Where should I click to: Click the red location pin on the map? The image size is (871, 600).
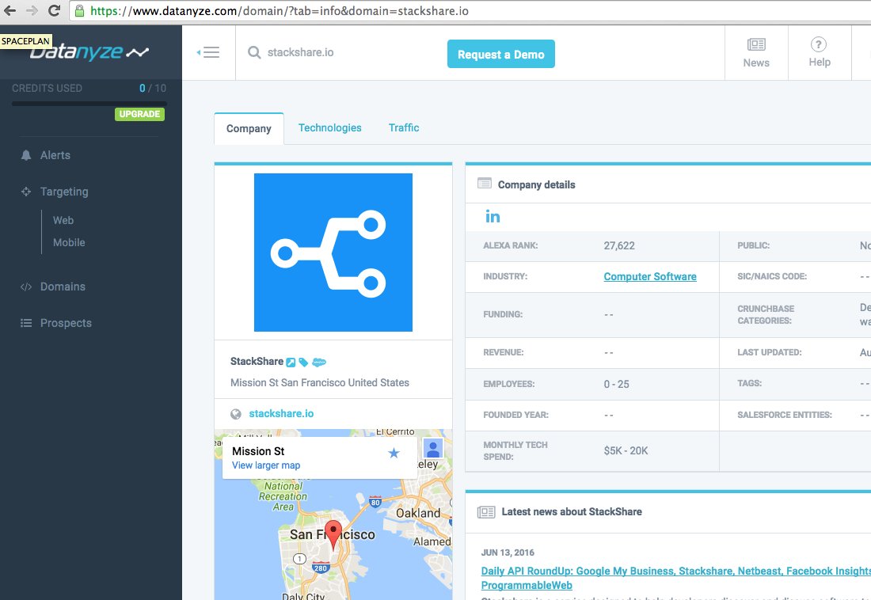[333, 534]
